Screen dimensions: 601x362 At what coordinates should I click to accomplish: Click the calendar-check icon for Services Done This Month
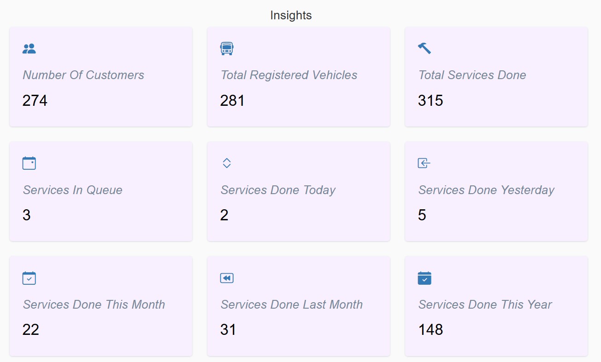point(29,278)
